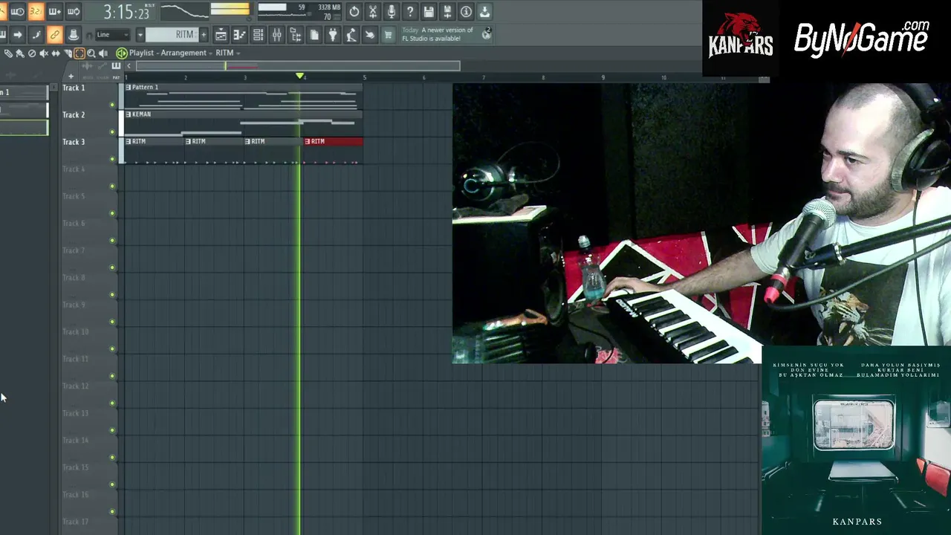The height and width of the screenshot is (535, 951).
Task: Activate the Slice tool in playlist toolbar
Action: tap(68, 53)
